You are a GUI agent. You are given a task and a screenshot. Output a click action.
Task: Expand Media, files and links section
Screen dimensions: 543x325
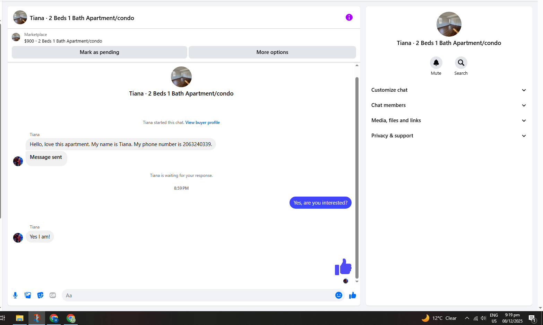pyautogui.click(x=449, y=120)
